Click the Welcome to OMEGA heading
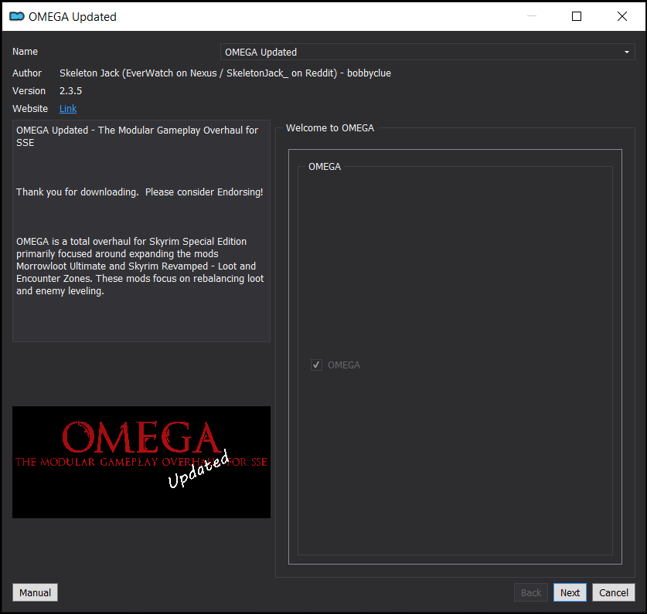This screenshot has width=647, height=614. pyautogui.click(x=330, y=128)
